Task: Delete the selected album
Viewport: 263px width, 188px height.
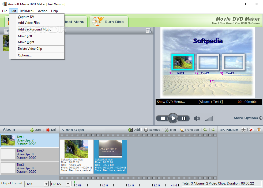Action: pyautogui.click(x=51, y=130)
